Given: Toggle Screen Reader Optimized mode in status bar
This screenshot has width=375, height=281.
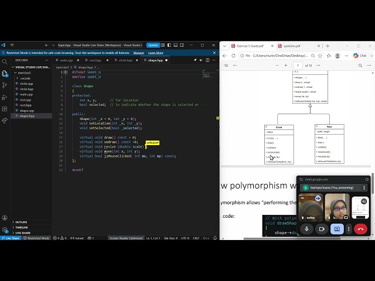Looking at the screenshot, I should (126, 238).
